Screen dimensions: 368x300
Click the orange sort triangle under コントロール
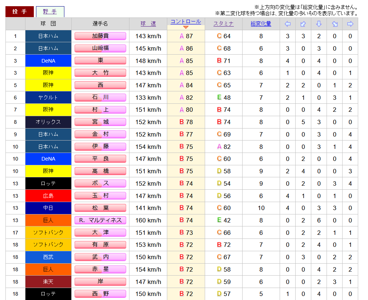click(186, 27)
